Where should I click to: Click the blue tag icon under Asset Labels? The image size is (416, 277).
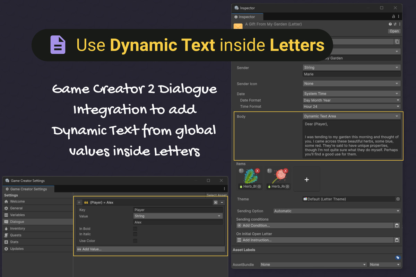398,258
